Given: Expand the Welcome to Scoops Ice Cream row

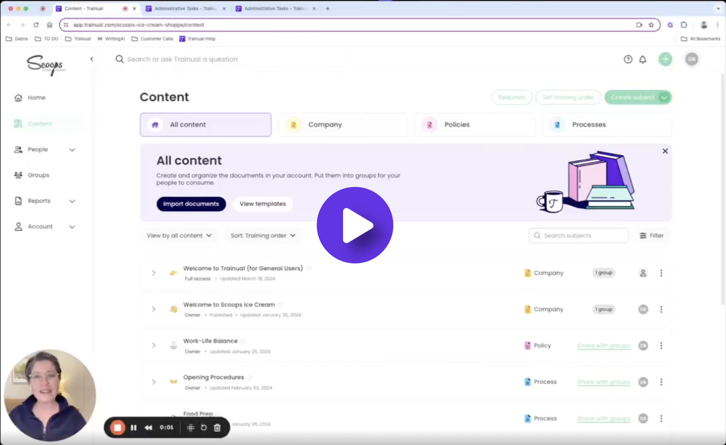Looking at the screenshot, I should [153, 310].
